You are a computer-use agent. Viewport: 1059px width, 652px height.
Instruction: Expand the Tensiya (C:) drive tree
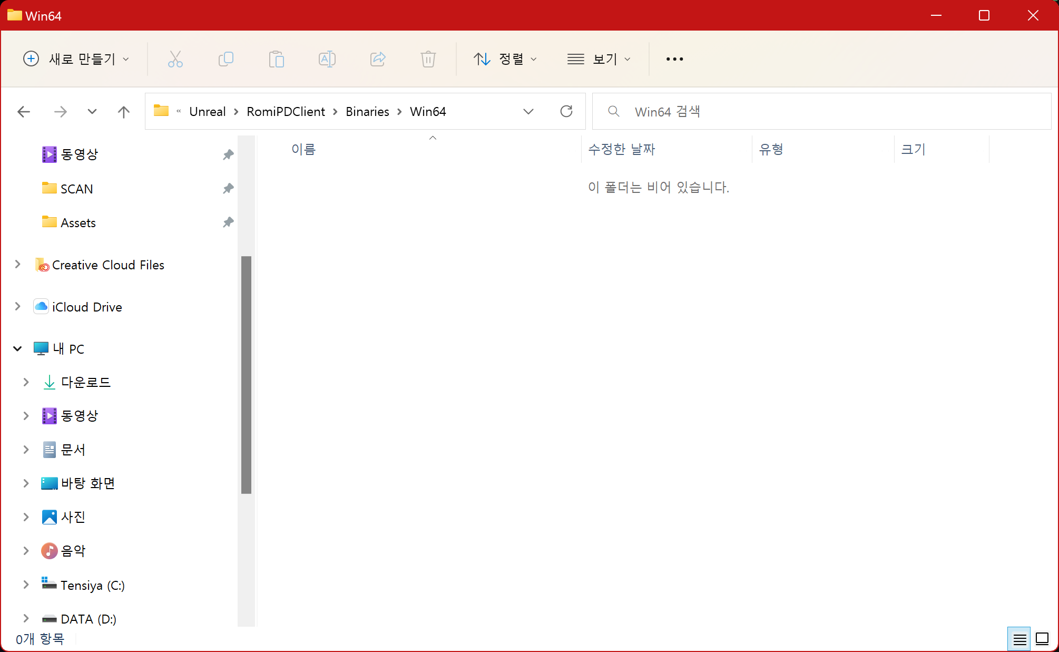point(26,585)
